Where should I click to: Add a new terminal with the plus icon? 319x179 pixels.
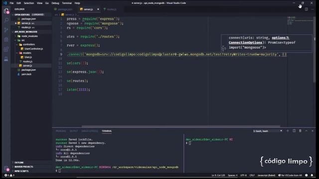coord(288,131)
